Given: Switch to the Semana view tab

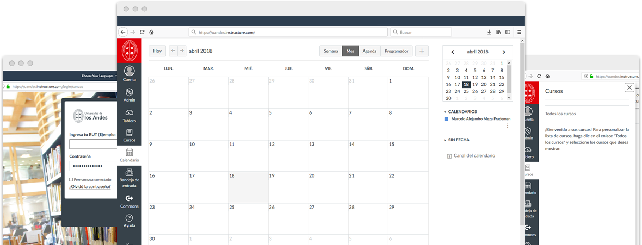Looking at the screenshot, I should point(330,51).
